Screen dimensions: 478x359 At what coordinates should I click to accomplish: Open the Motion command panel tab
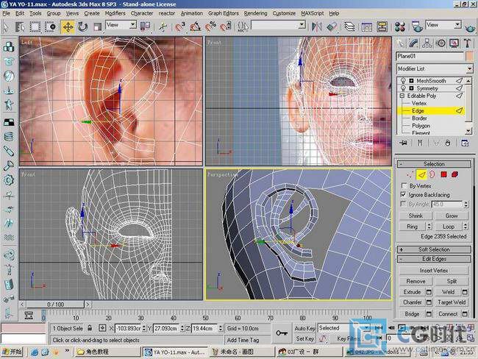coord(440,43)
